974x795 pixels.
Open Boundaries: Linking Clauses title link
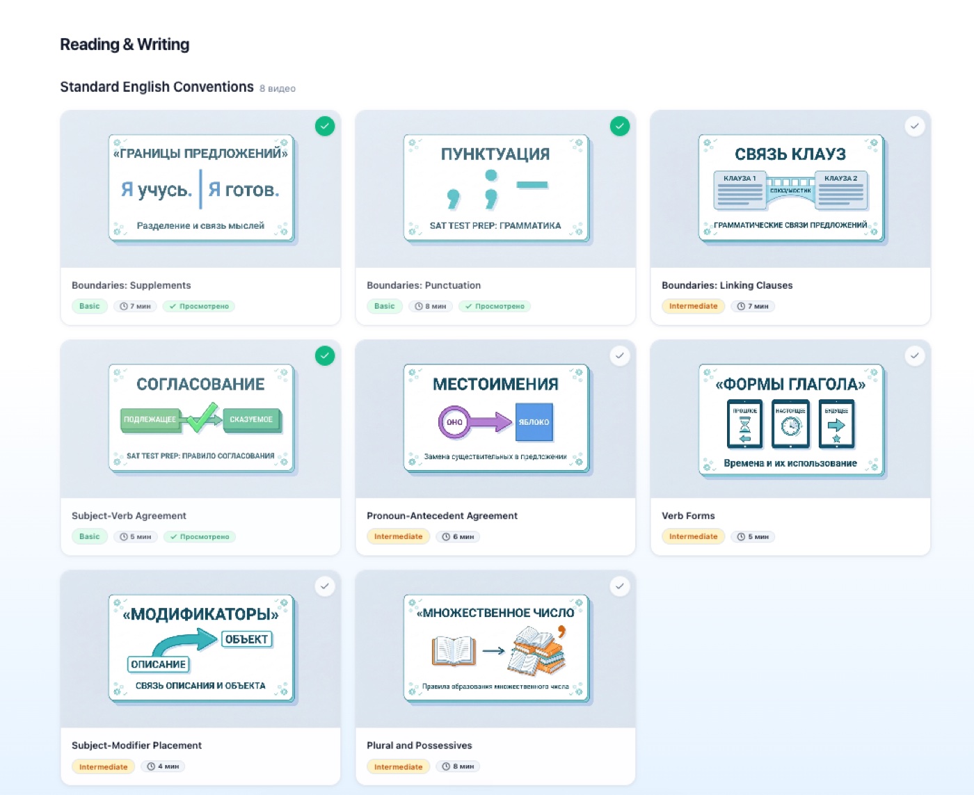727,285
